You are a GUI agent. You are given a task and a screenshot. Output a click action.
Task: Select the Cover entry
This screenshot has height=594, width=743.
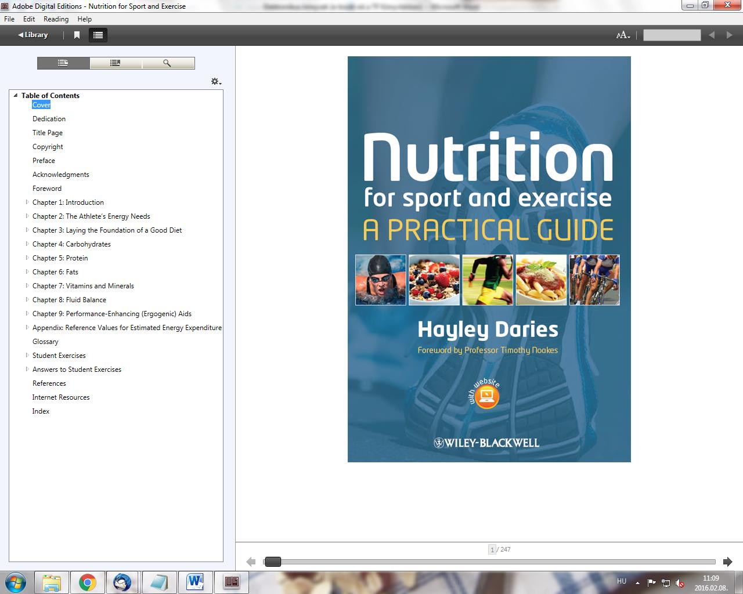coord(41,105)
